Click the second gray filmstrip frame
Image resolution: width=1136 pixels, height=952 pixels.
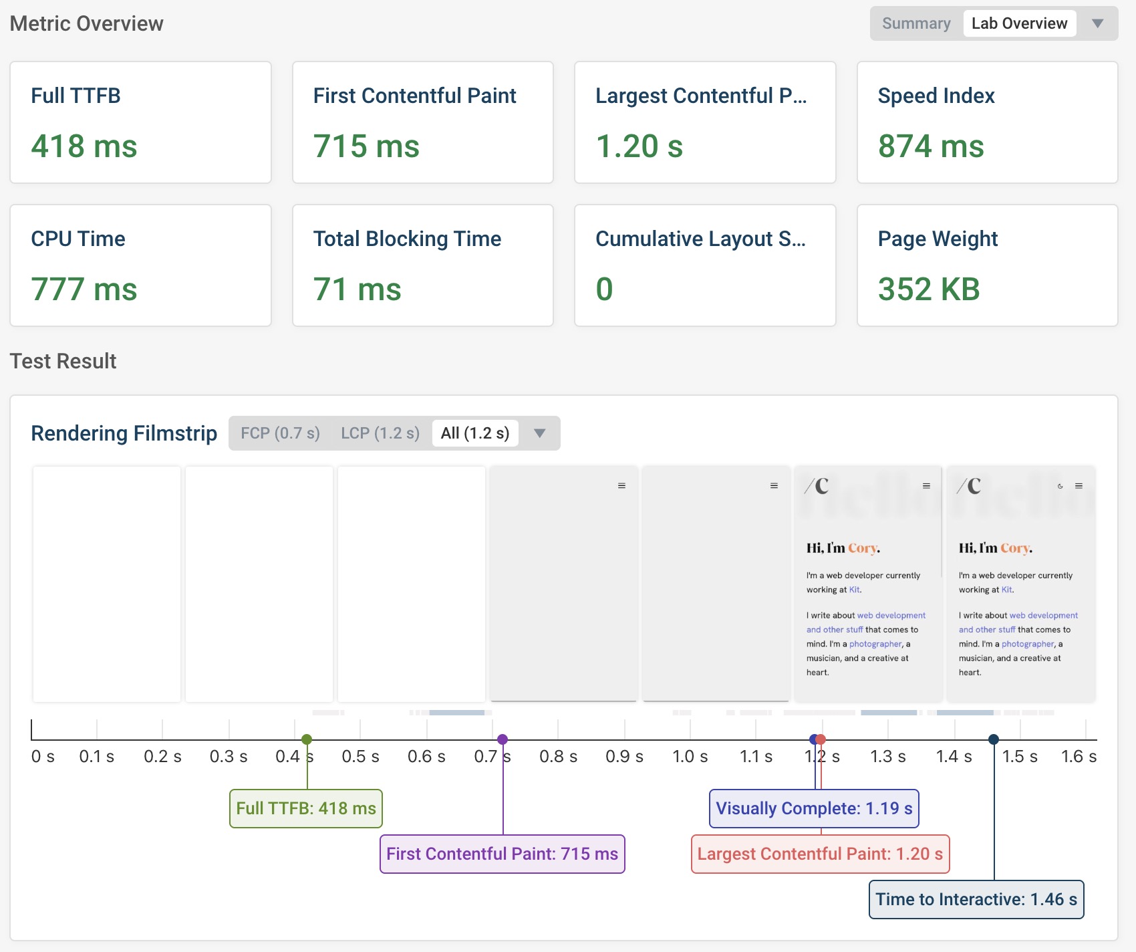[716, 584]
